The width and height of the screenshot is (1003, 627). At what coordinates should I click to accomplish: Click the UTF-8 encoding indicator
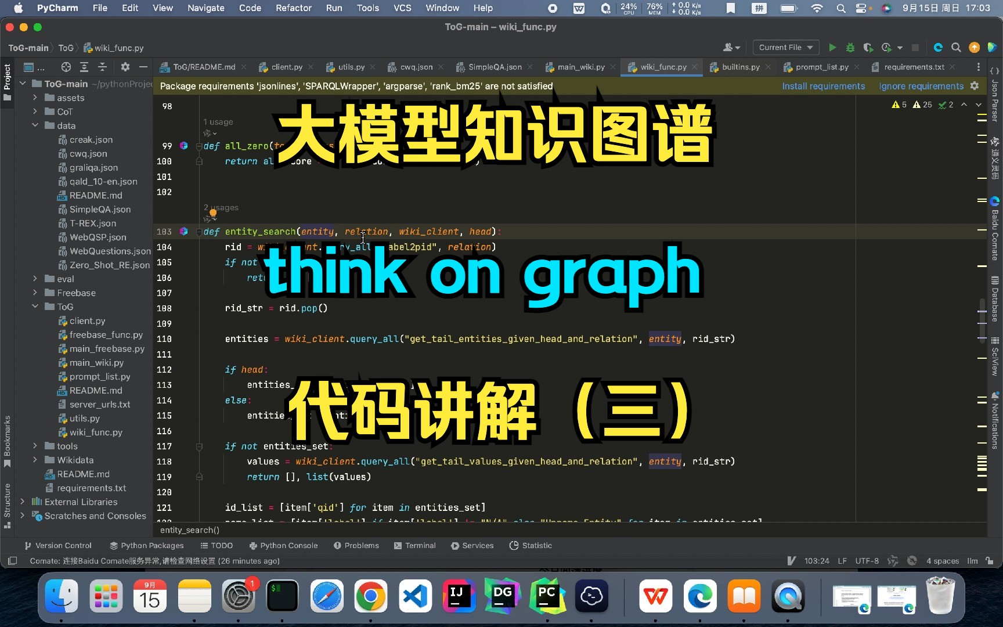(867, 561)
